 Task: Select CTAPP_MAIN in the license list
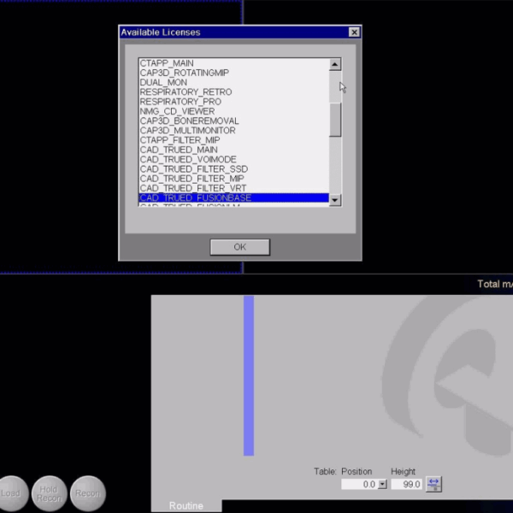[167, 63]
